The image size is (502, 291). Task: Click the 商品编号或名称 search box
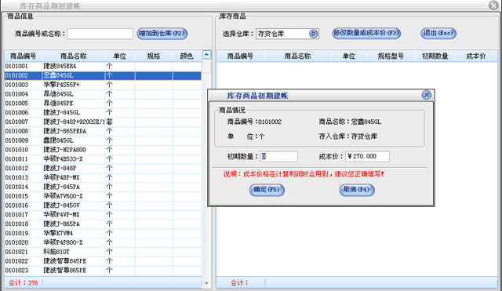(x=100, y=34)
